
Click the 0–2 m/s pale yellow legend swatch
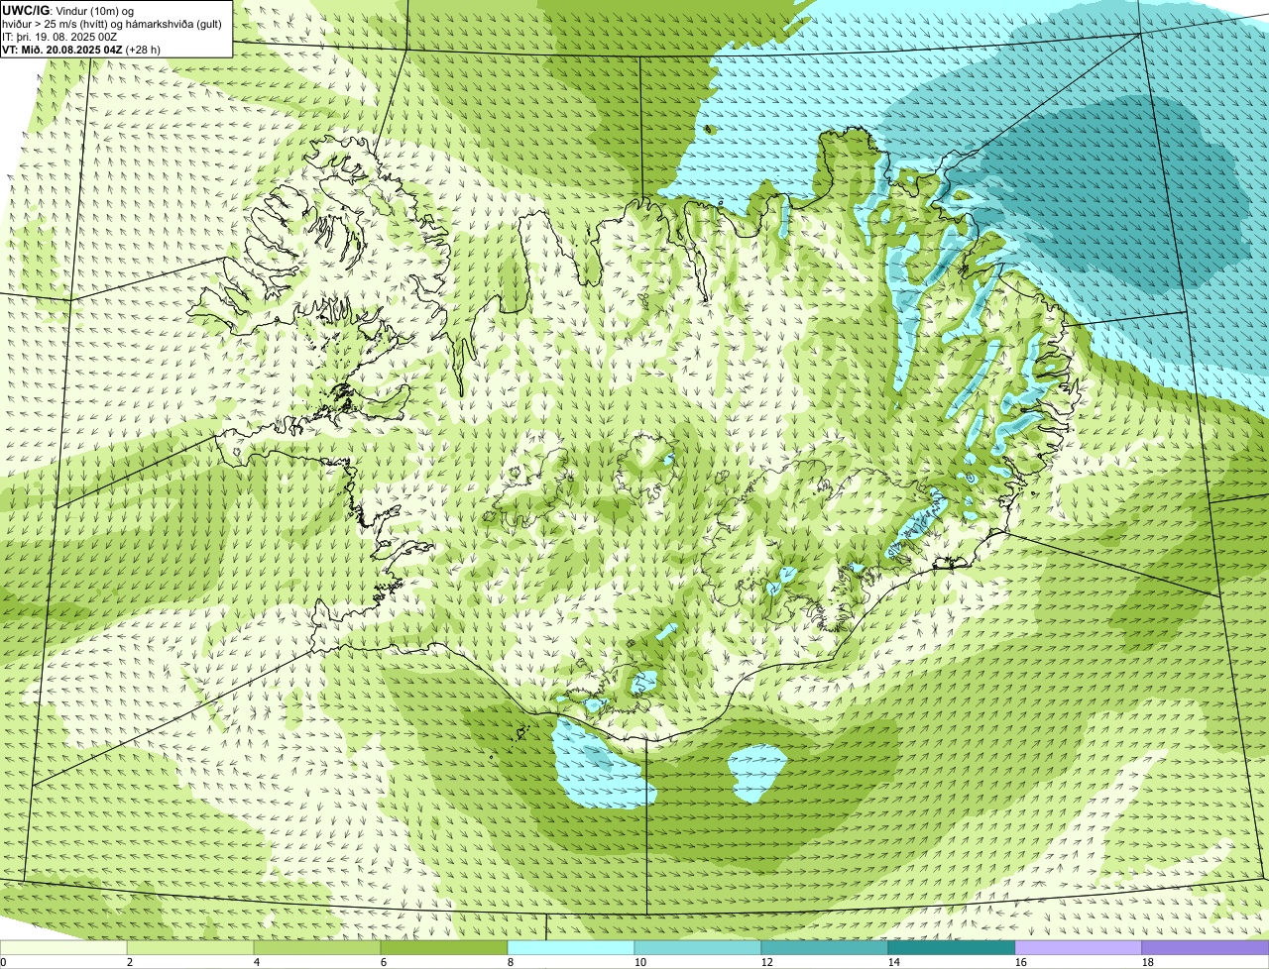[63, 948]
